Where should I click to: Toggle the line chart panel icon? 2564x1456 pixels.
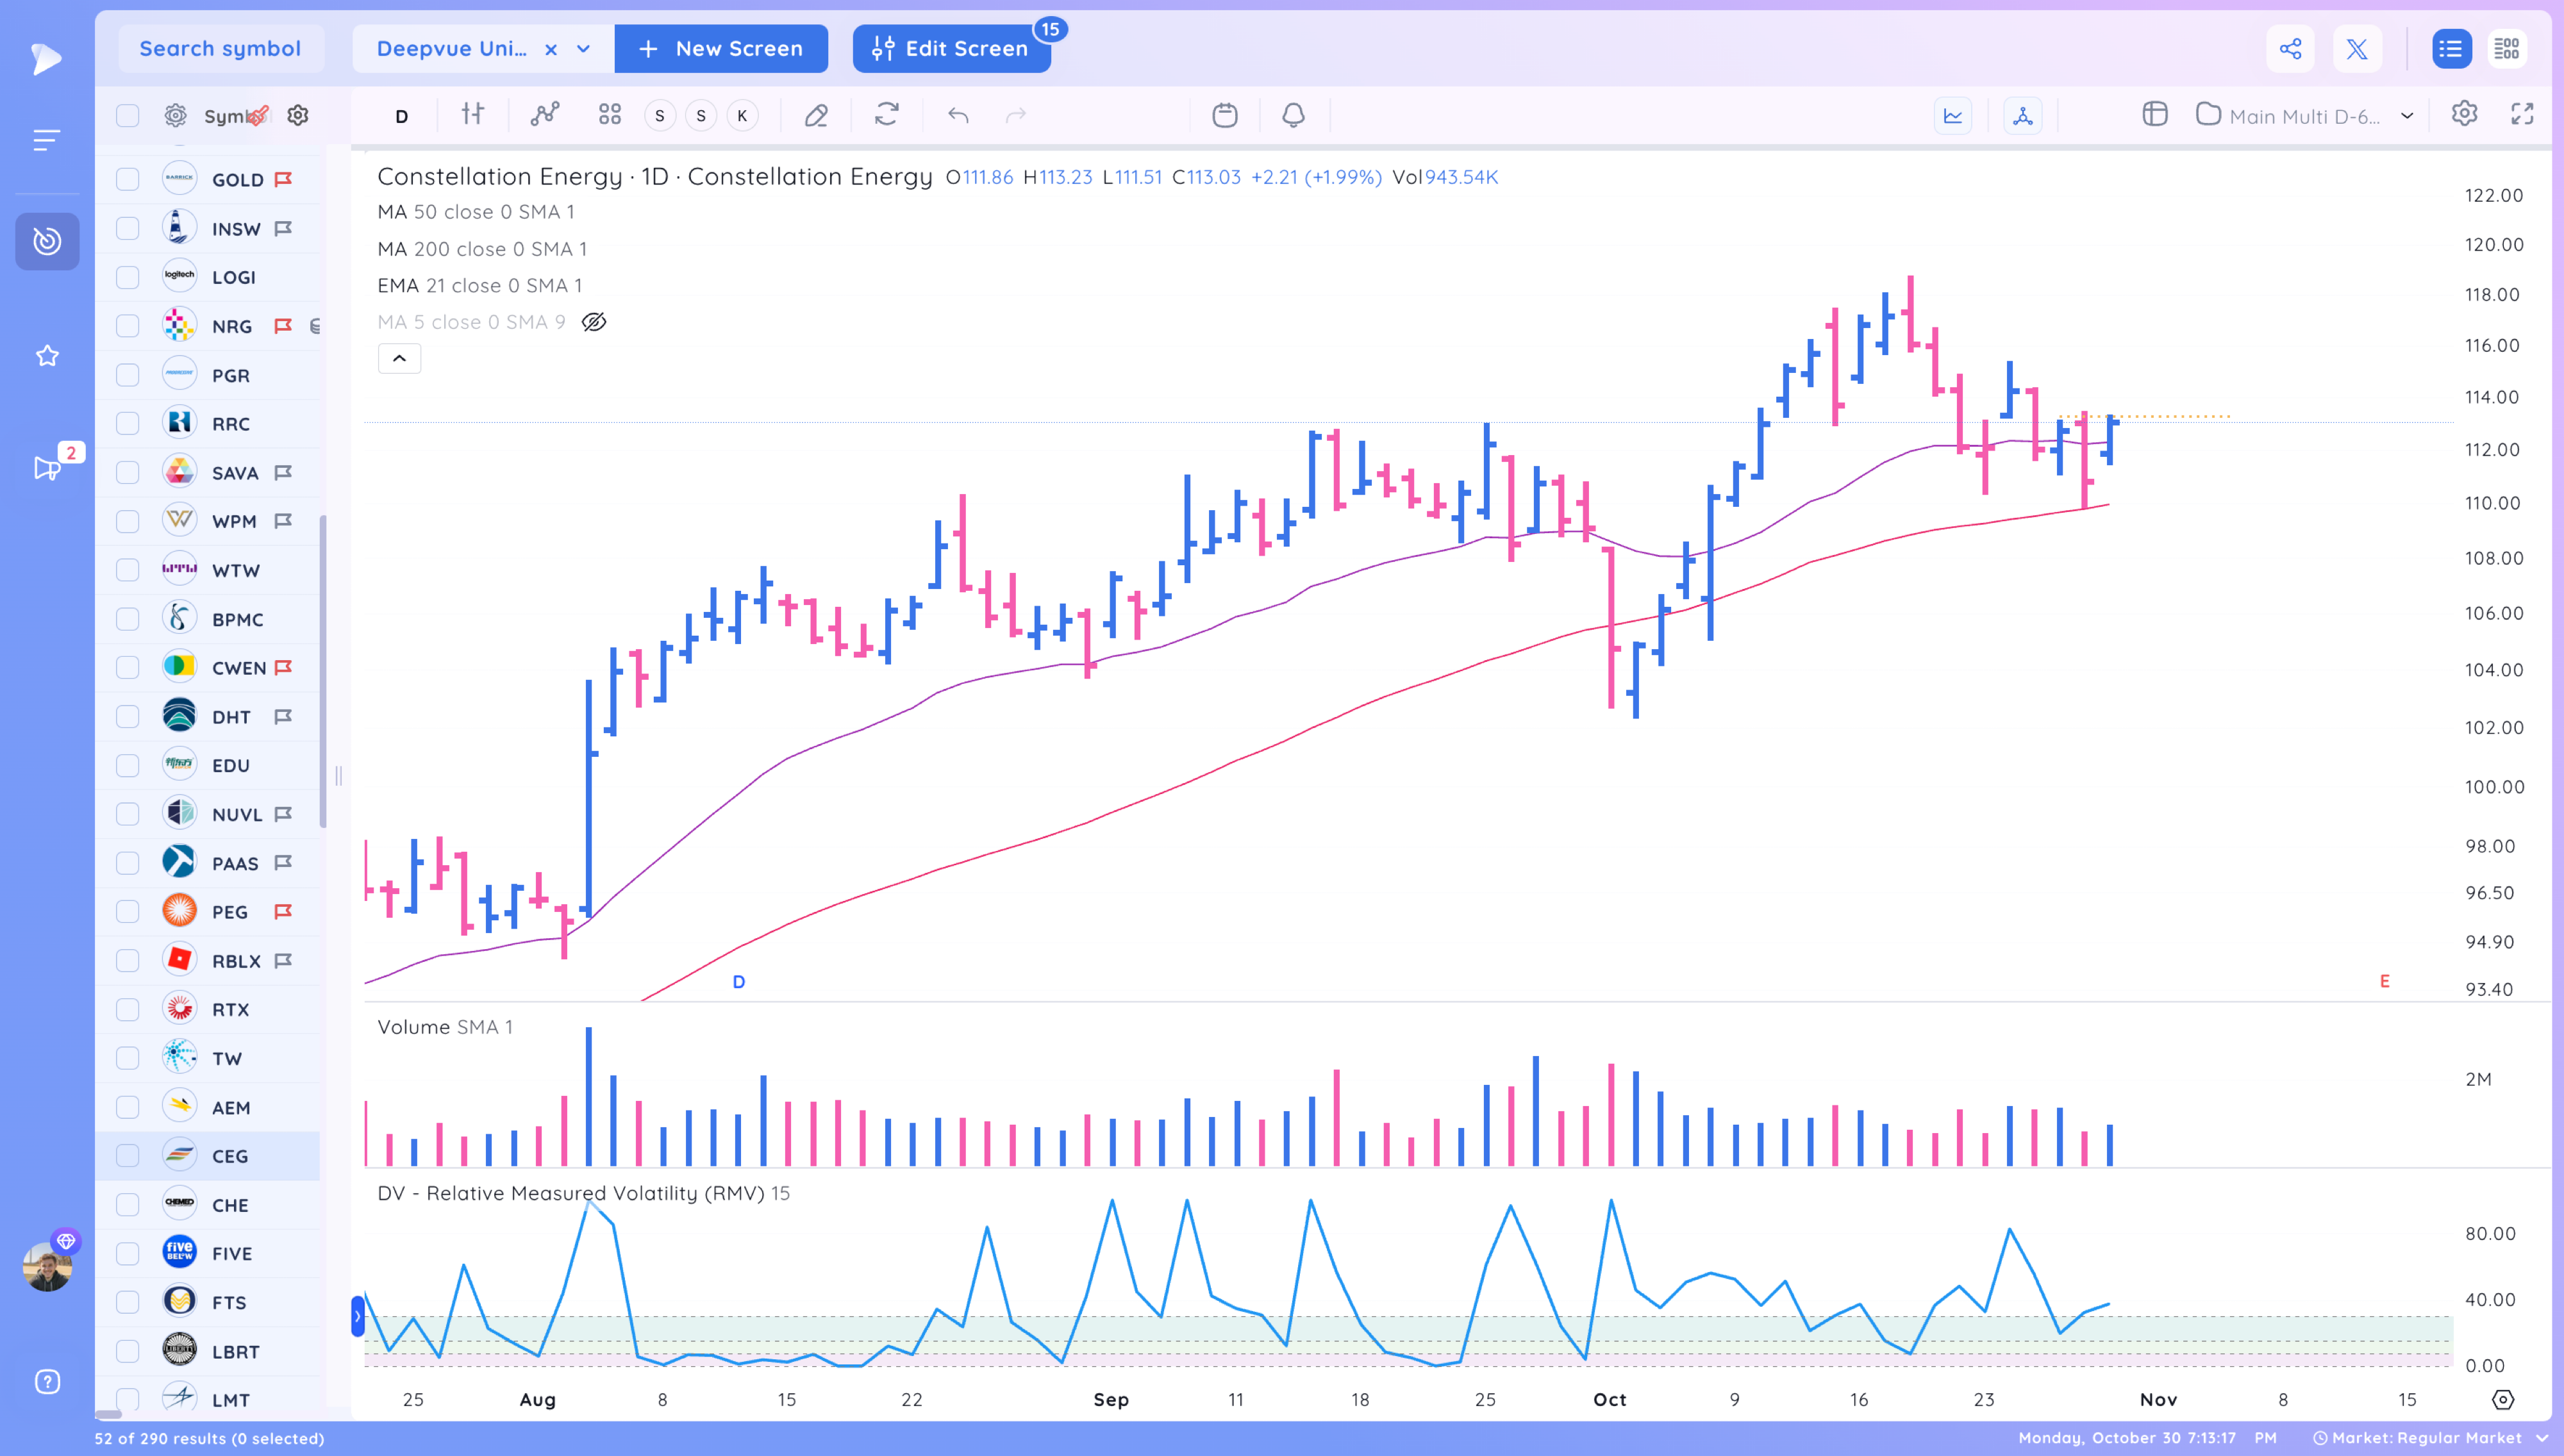1953,116
